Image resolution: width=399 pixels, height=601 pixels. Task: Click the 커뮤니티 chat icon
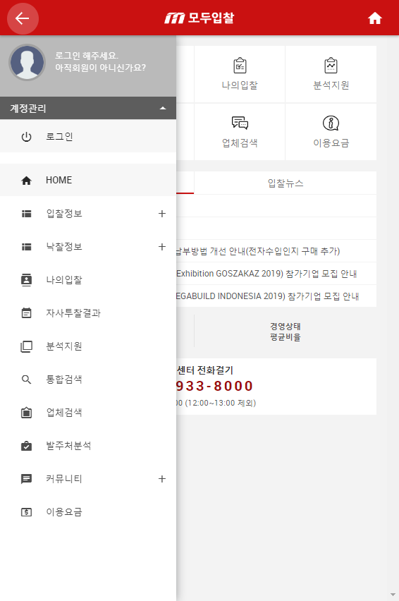tap(26, 479)
